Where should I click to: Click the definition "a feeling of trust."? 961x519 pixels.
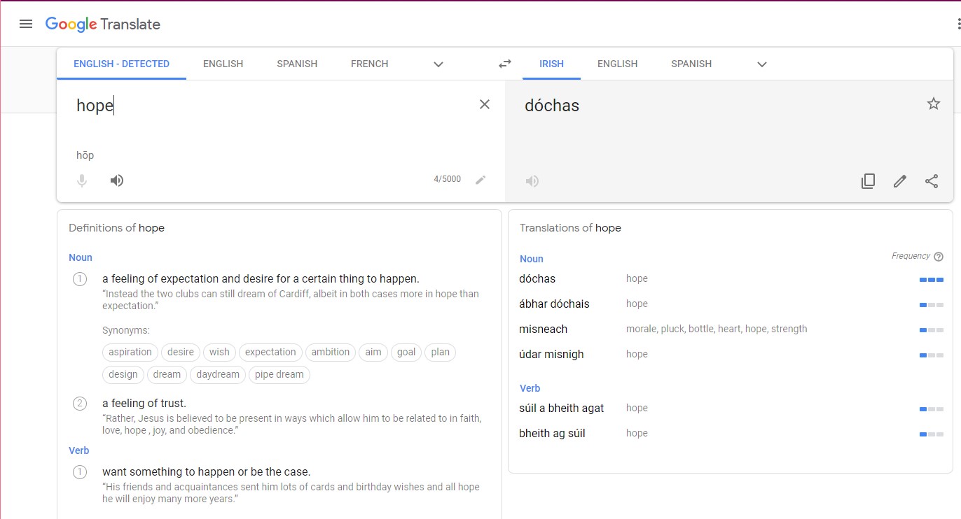[144, 404]
